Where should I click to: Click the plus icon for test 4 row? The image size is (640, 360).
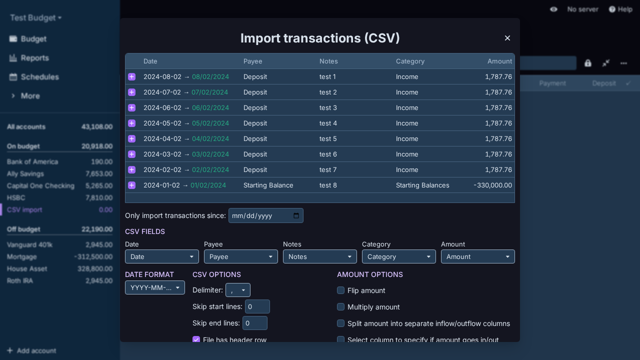pyautogui.click(x=131, y=123)
